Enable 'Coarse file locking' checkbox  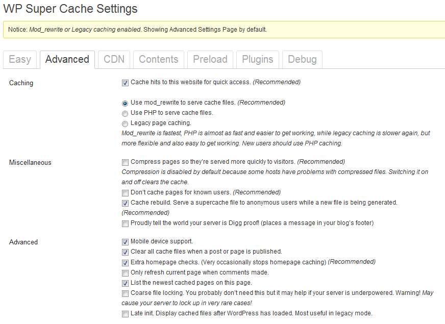(125, 293)
